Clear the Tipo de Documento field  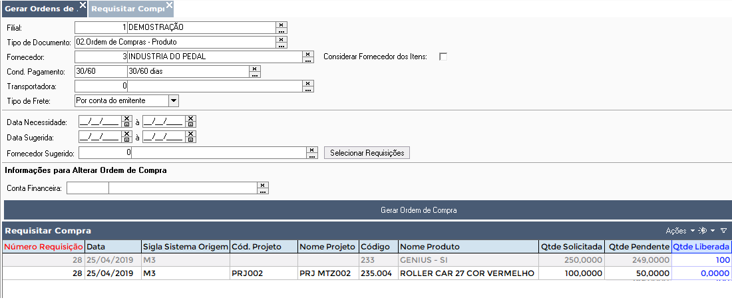tap(281, 39)
